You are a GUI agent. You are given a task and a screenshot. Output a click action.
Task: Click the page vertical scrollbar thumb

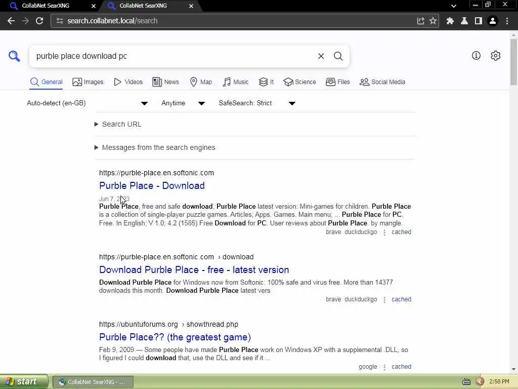pyautogui.click(x=514, y=61)
